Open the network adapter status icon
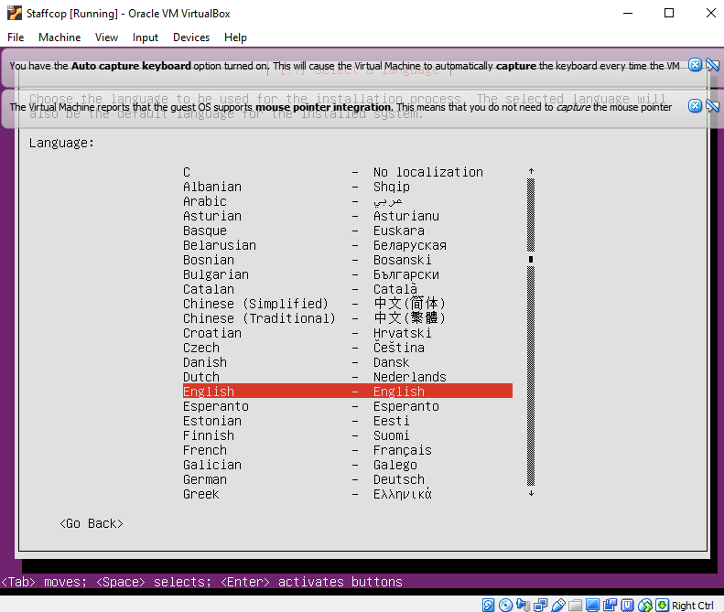Viewport: 724px width, 612px height. [540, 605]
